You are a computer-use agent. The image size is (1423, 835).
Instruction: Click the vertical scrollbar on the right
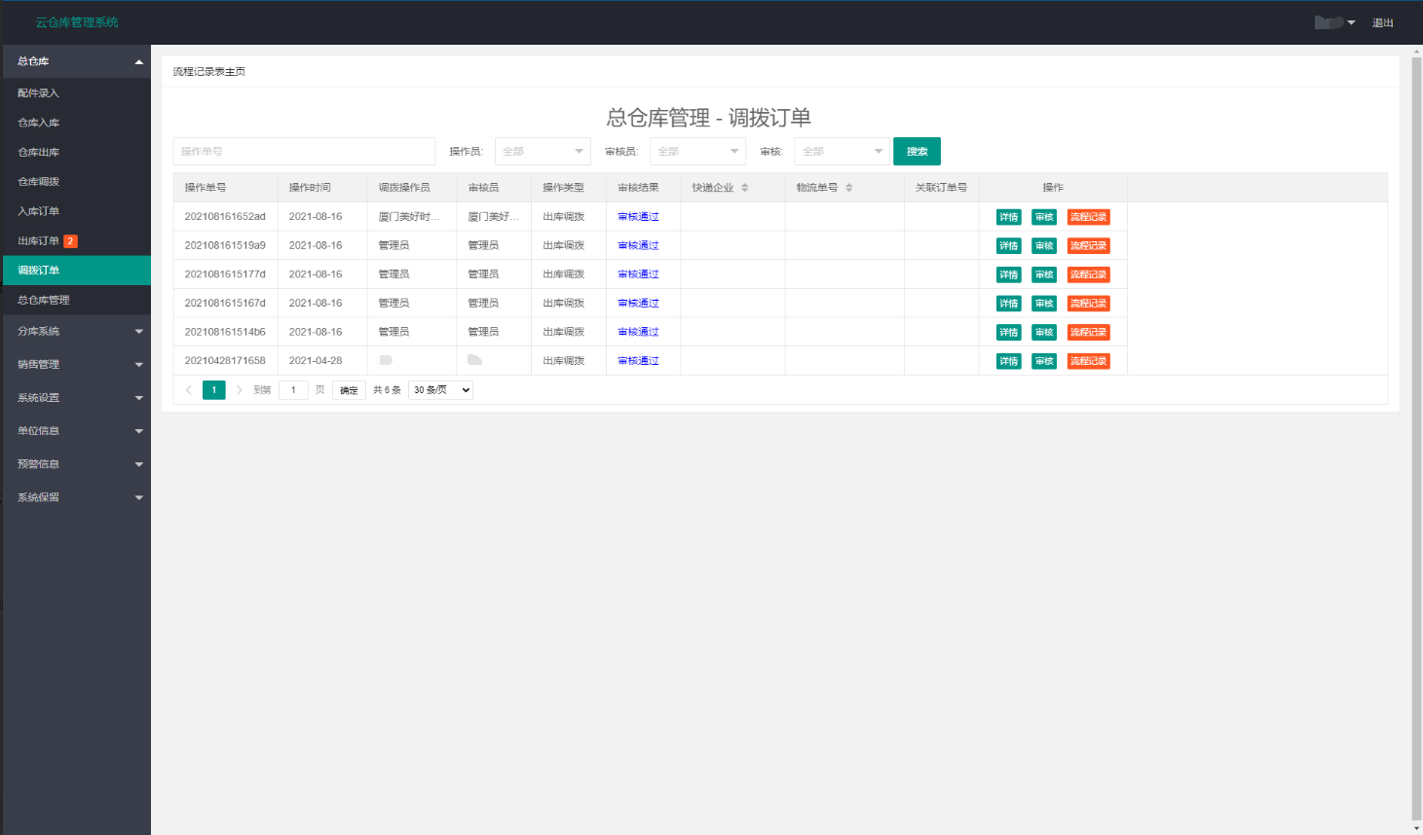pyautogui.click(x=1416, y=438)
